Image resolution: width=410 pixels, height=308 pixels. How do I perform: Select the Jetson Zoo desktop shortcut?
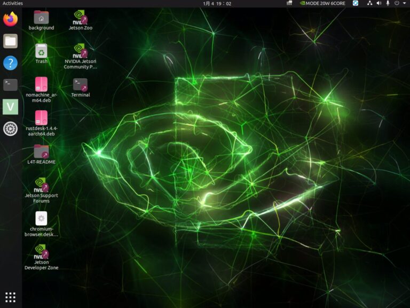tap(80, 18)
